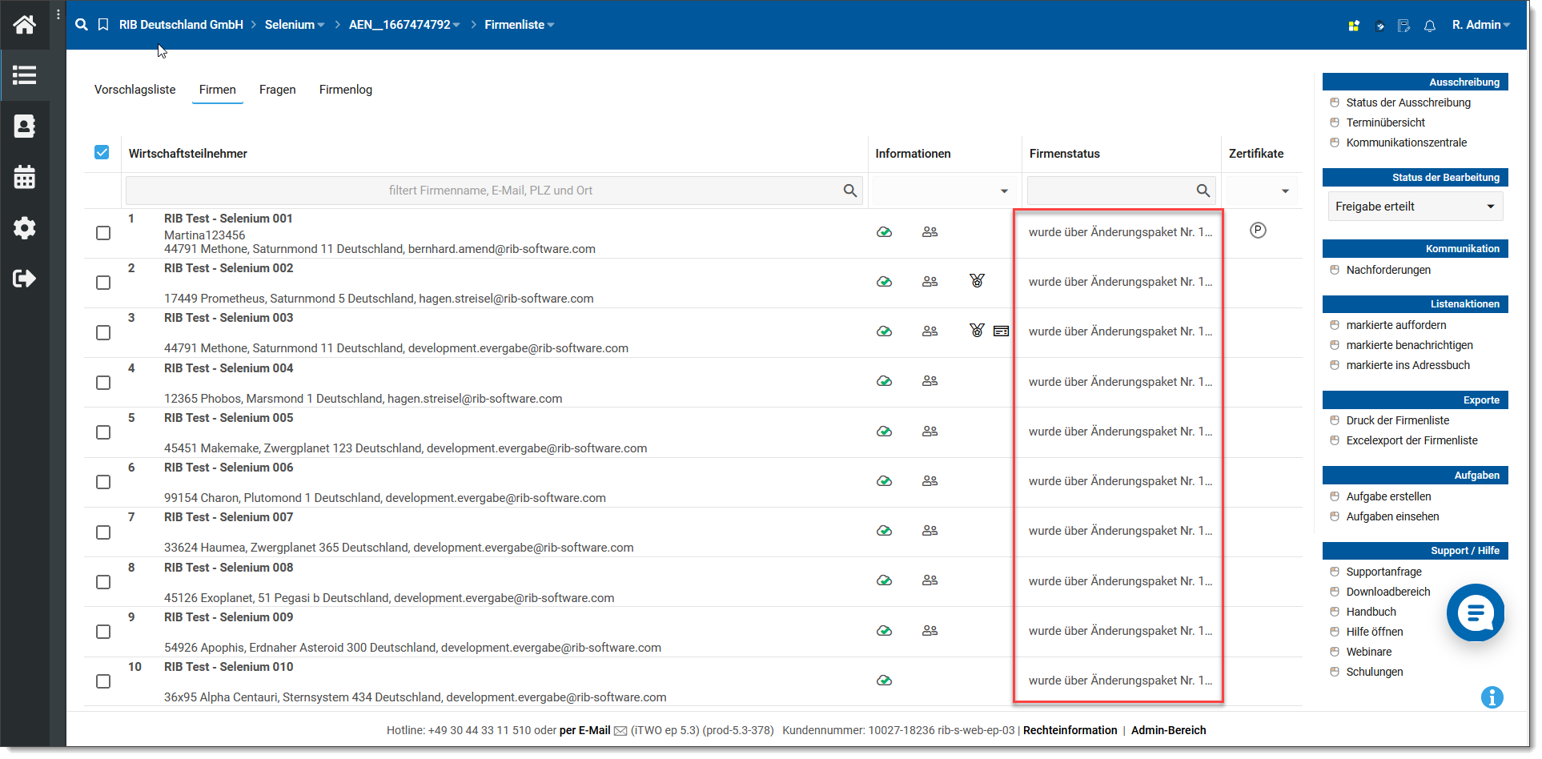The width and height of the screenshot is (1542, 759).
Task: Check the box for Selenium 002
Action: (103, 283)
